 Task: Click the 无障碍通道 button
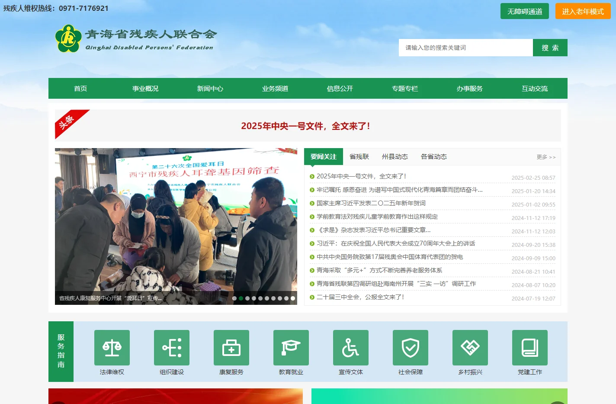(x=525, y=11)
